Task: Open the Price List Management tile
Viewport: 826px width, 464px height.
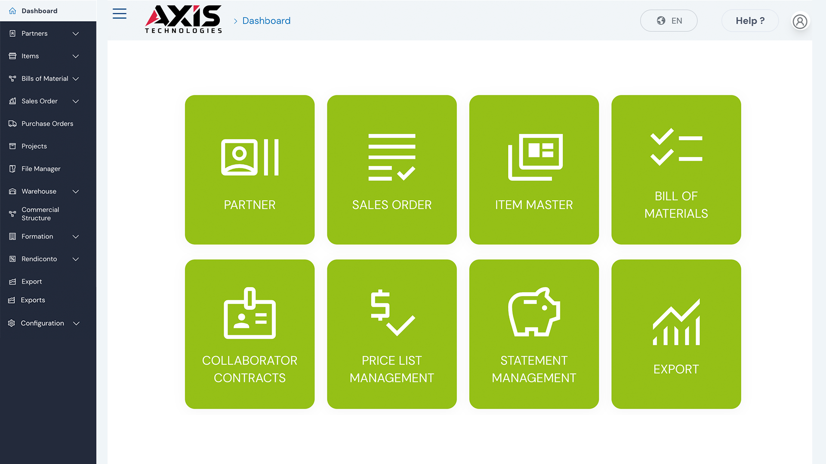Action: tap(391, 334)
